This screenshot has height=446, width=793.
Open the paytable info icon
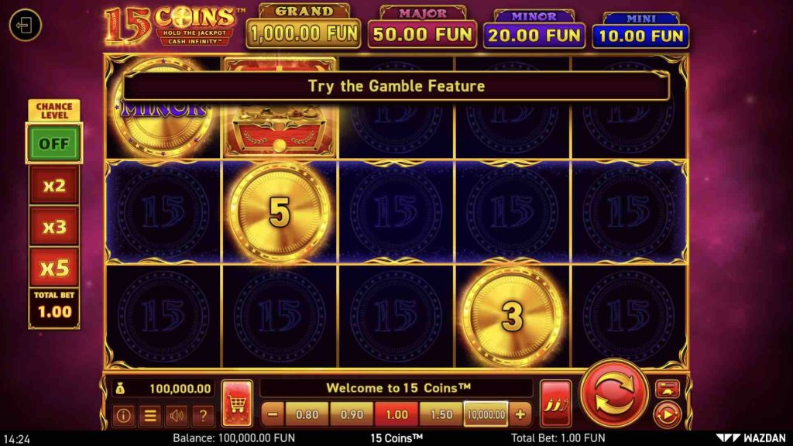123,415
